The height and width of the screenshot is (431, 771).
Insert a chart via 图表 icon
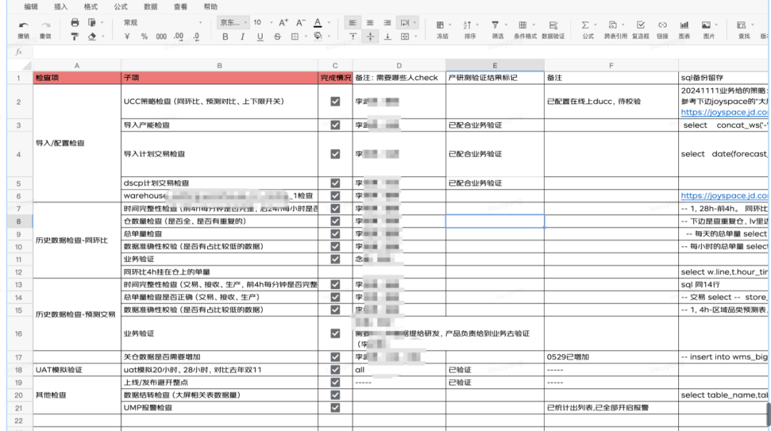coord(684,29)
